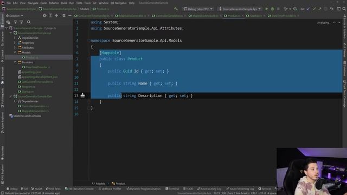The height and width of the screenshot is (195, 347).
Task: Click the gutter action icon on line 13
Action: [82, 95]
